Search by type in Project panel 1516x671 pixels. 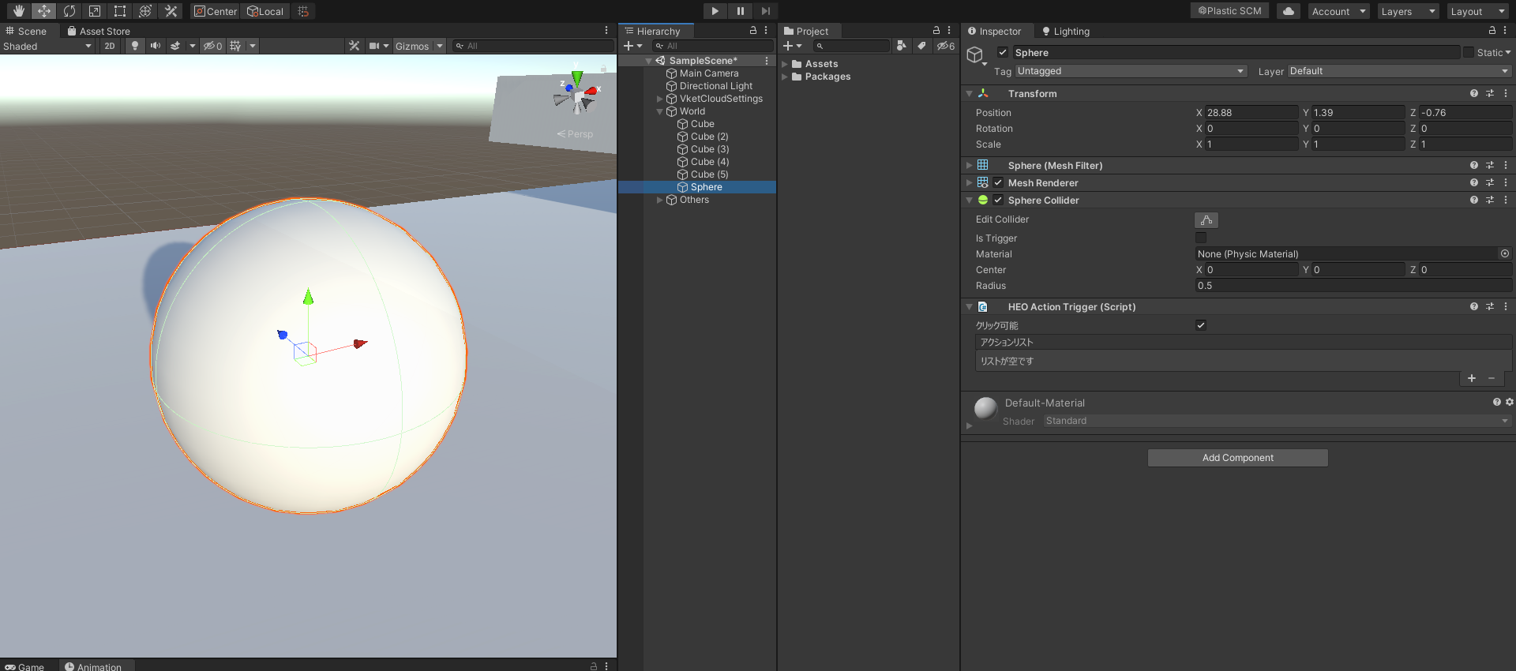[901, 46]
